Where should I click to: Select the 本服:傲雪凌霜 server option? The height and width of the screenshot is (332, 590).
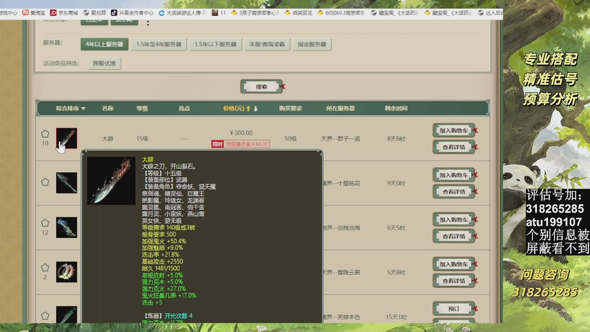[267, 44]
